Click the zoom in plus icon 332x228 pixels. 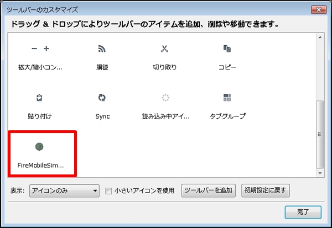pyautogui.click(x=46, y=49)
